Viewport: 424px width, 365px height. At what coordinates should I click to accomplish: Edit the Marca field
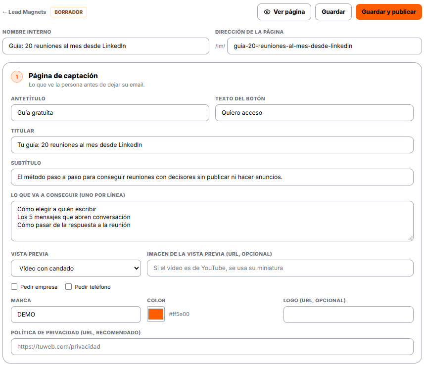(x=76, y=315)
